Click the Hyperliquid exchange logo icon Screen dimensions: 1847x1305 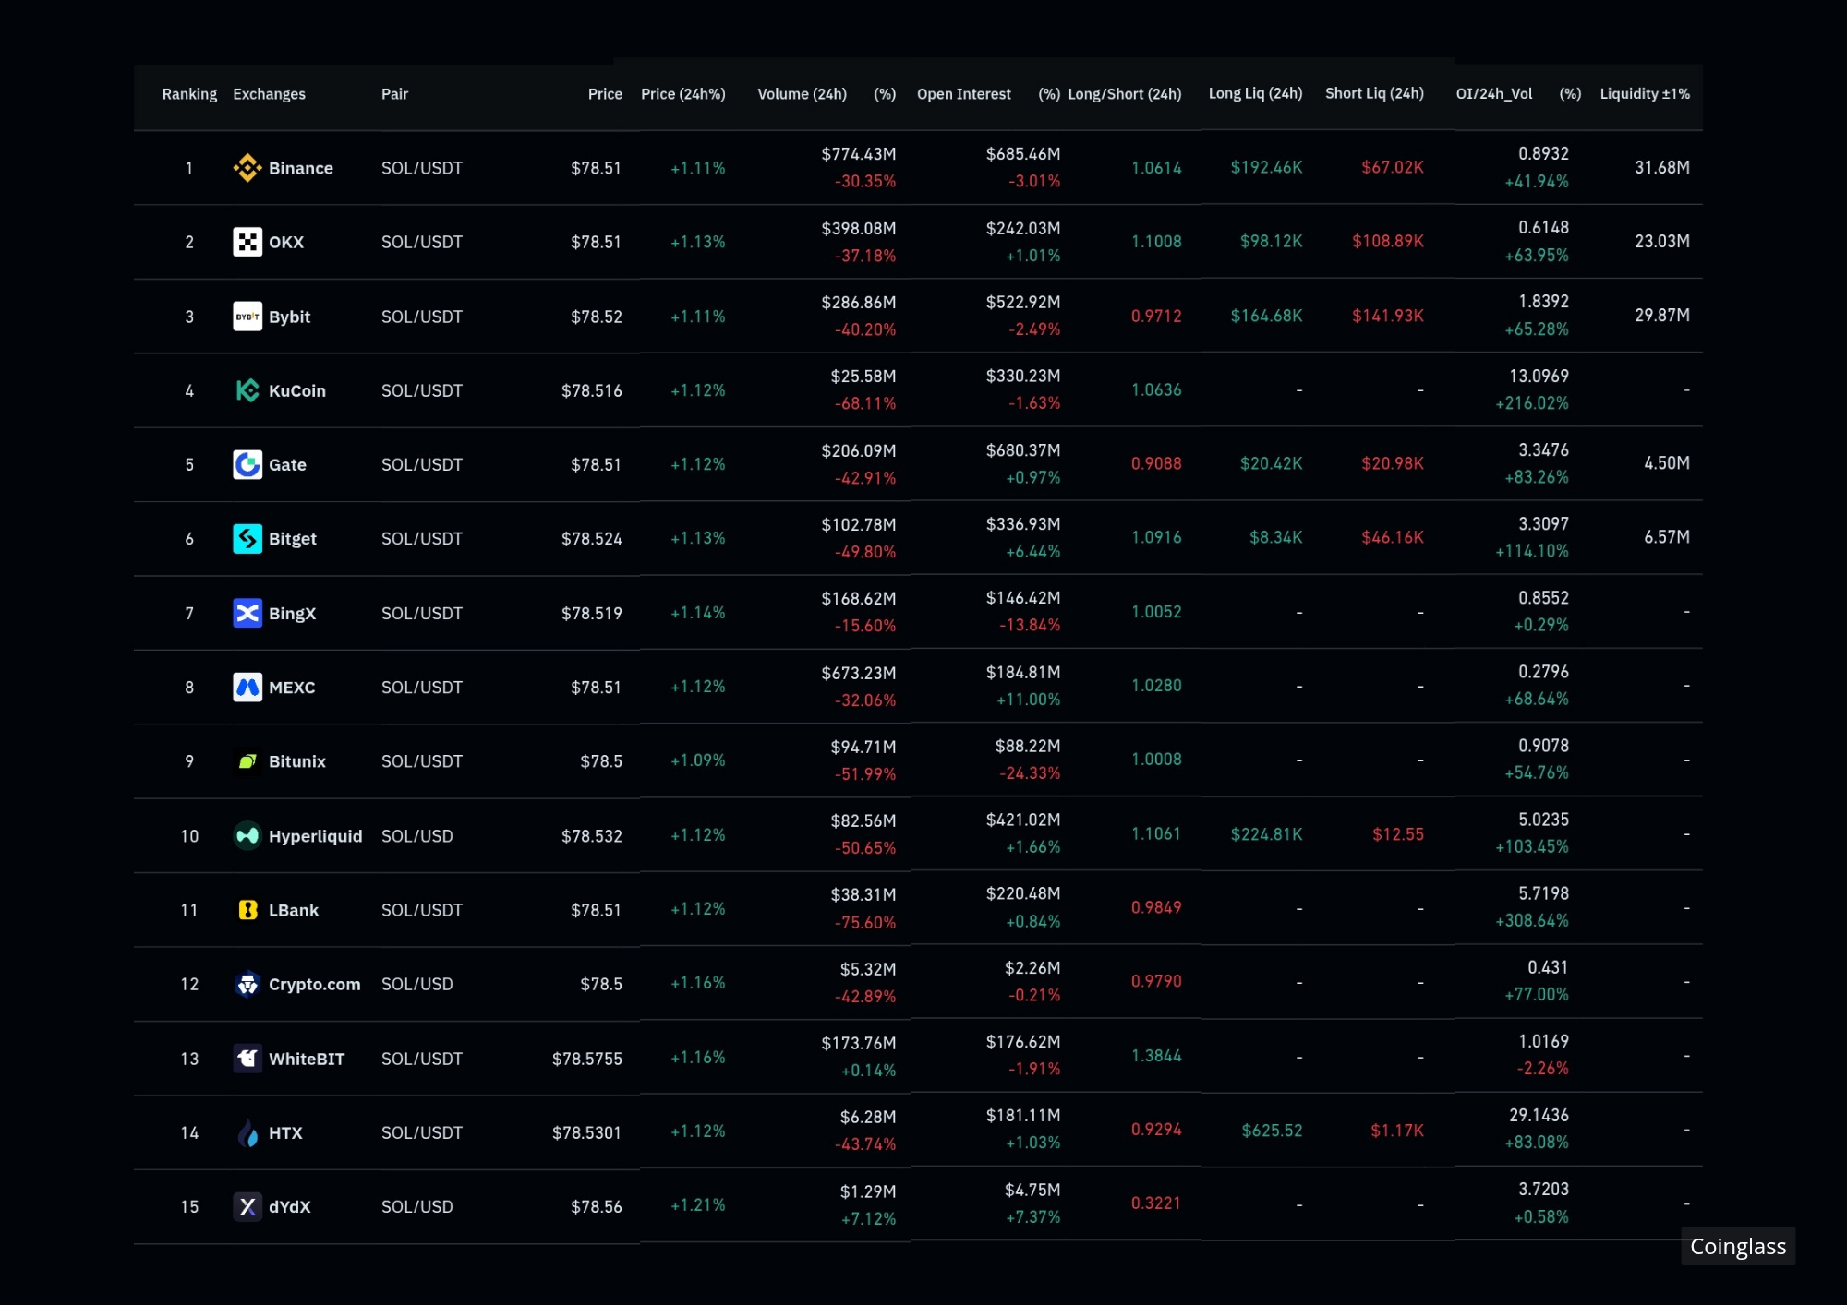(247, 835)
